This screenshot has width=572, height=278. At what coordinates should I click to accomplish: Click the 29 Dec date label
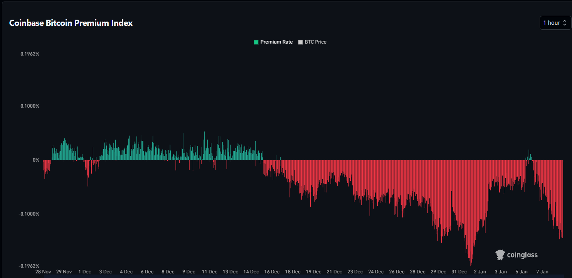point(439,272)
